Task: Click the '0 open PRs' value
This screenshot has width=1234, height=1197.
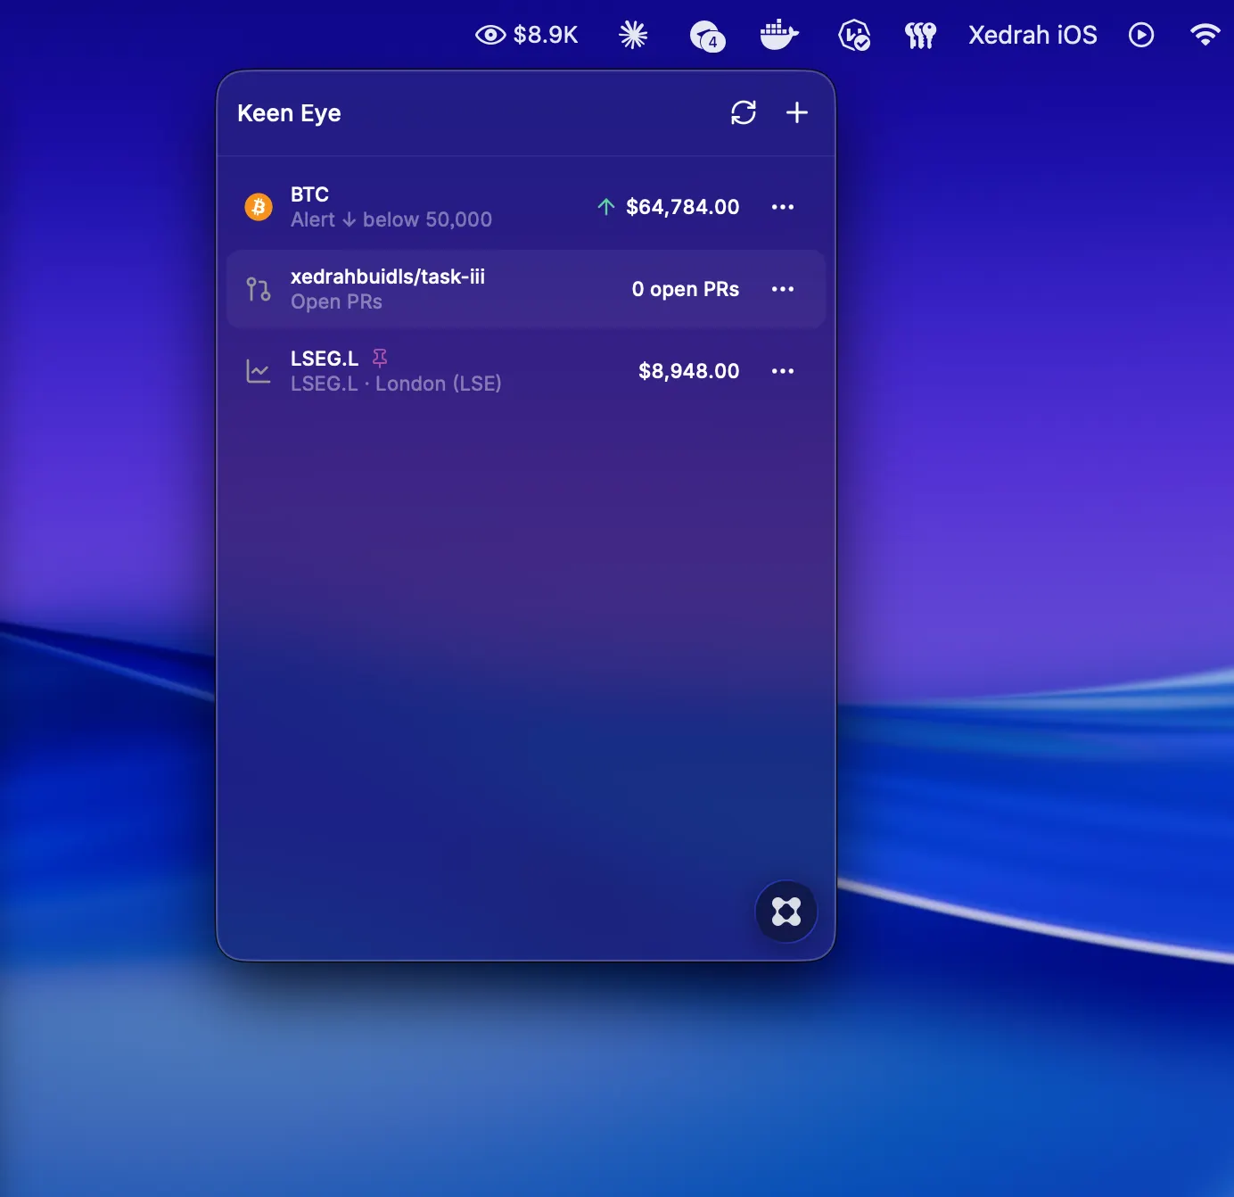Action: pos(686,289)
